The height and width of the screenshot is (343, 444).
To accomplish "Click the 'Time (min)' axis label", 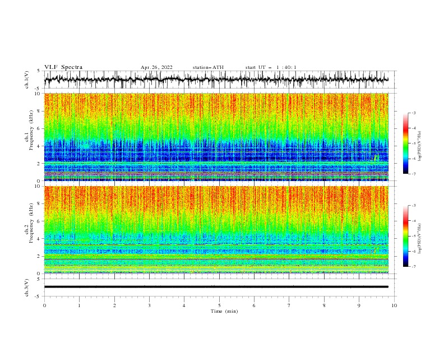I will pyautogui.click(x=224, y=311).
